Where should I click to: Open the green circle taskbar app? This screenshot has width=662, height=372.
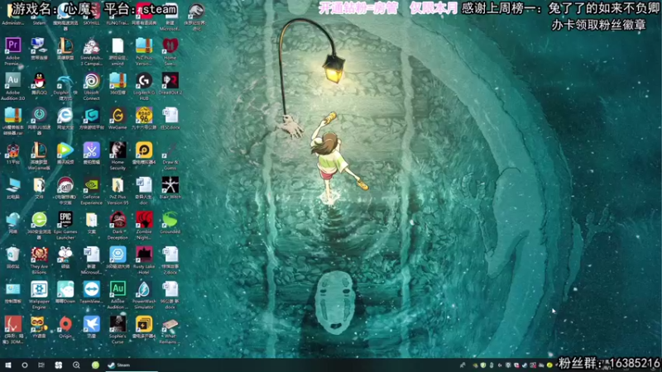click(x=95, y=365)
